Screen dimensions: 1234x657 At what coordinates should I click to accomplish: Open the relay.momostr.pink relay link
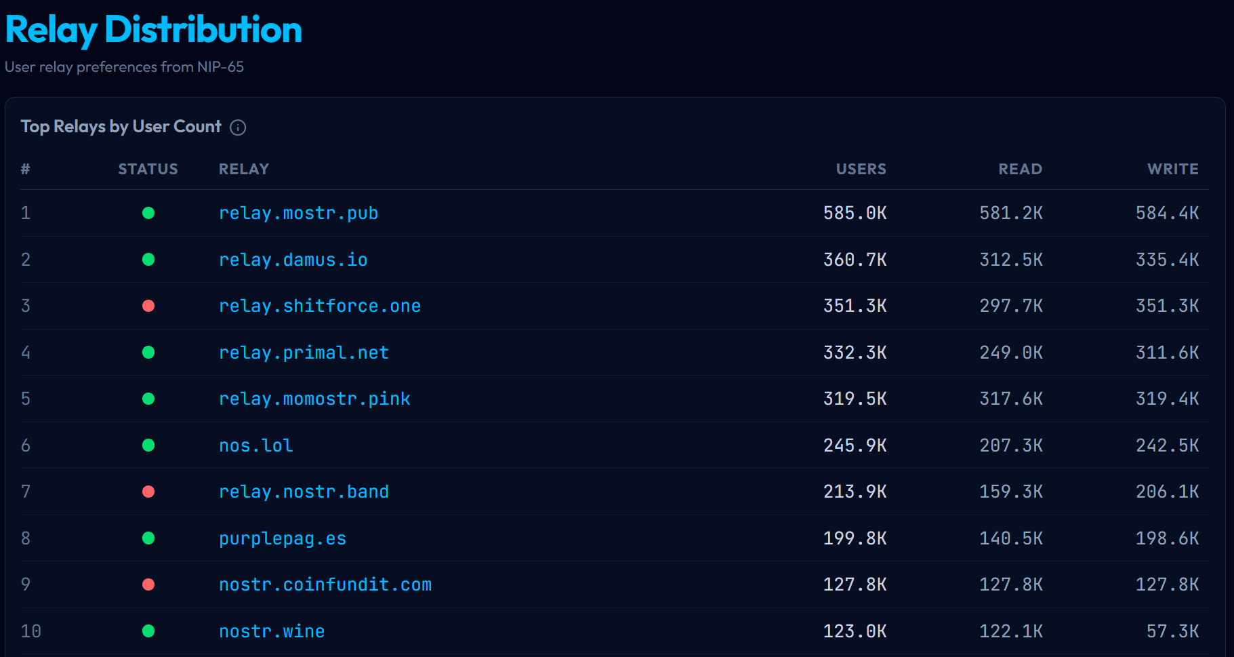pos(314,399)
